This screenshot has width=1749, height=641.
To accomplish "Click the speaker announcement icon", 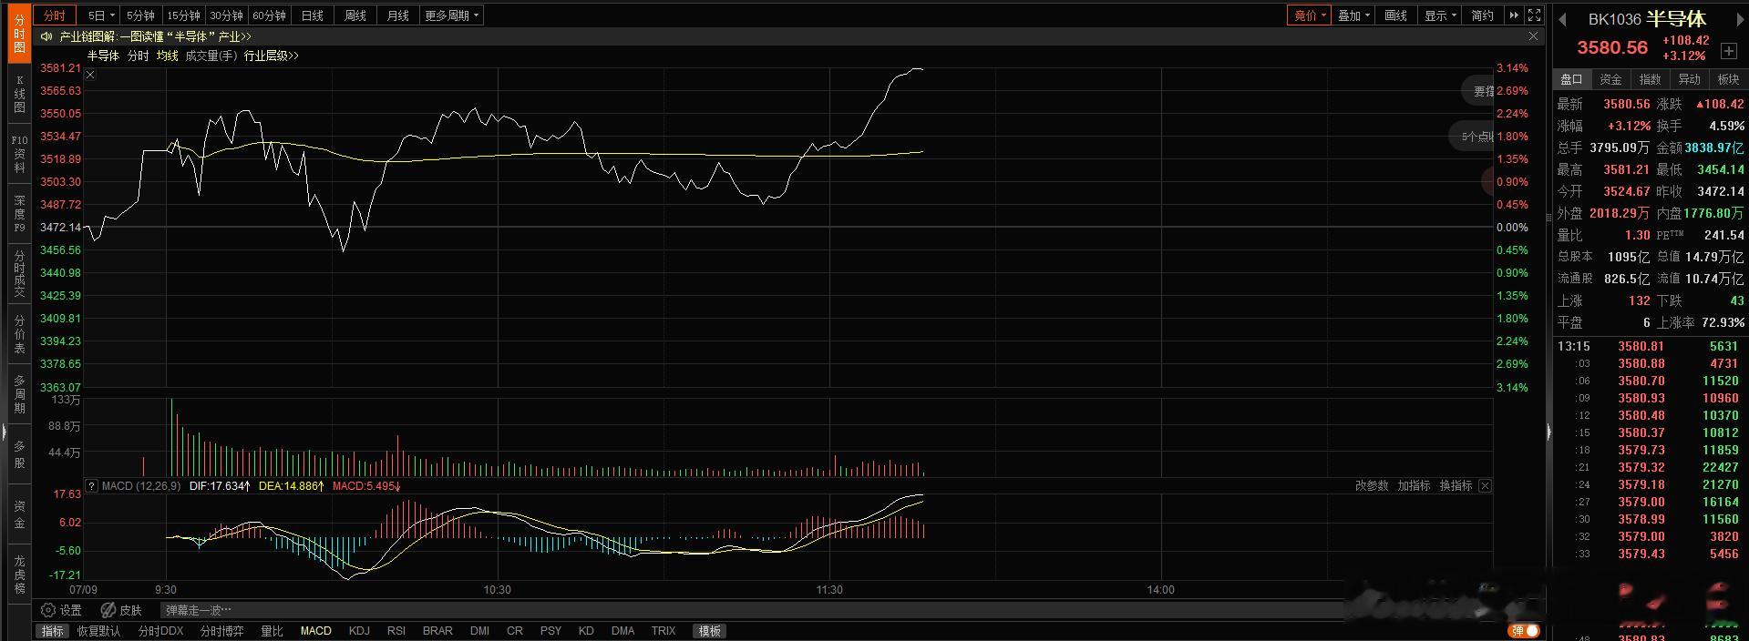I will tap(46, 36).
